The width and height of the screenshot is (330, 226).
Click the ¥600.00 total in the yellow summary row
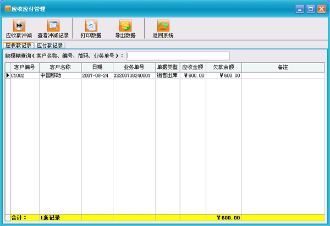pyautogui.click(x=224, y=218)
